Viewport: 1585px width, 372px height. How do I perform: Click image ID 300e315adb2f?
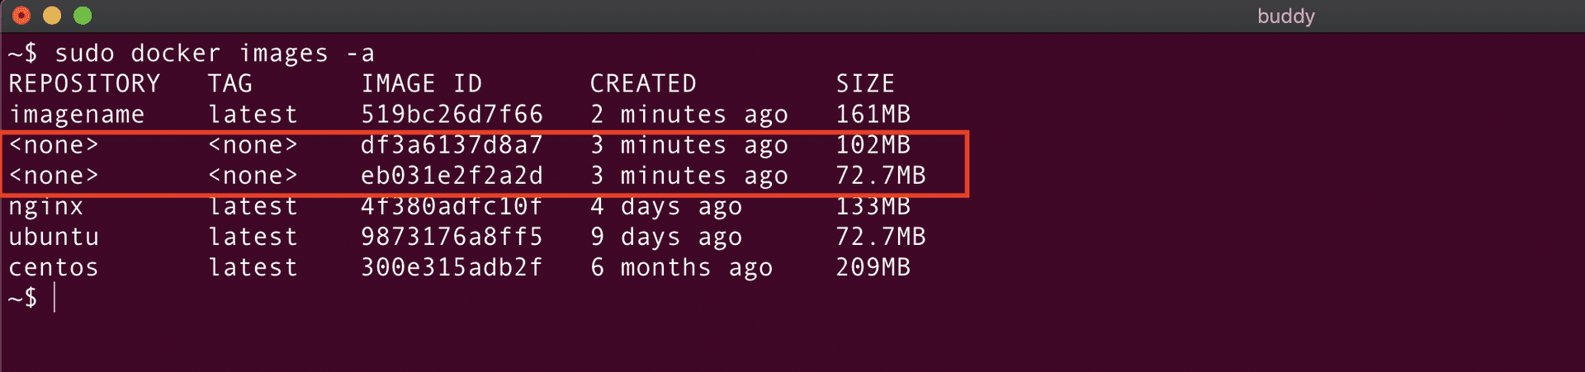[x=452, y=268]
